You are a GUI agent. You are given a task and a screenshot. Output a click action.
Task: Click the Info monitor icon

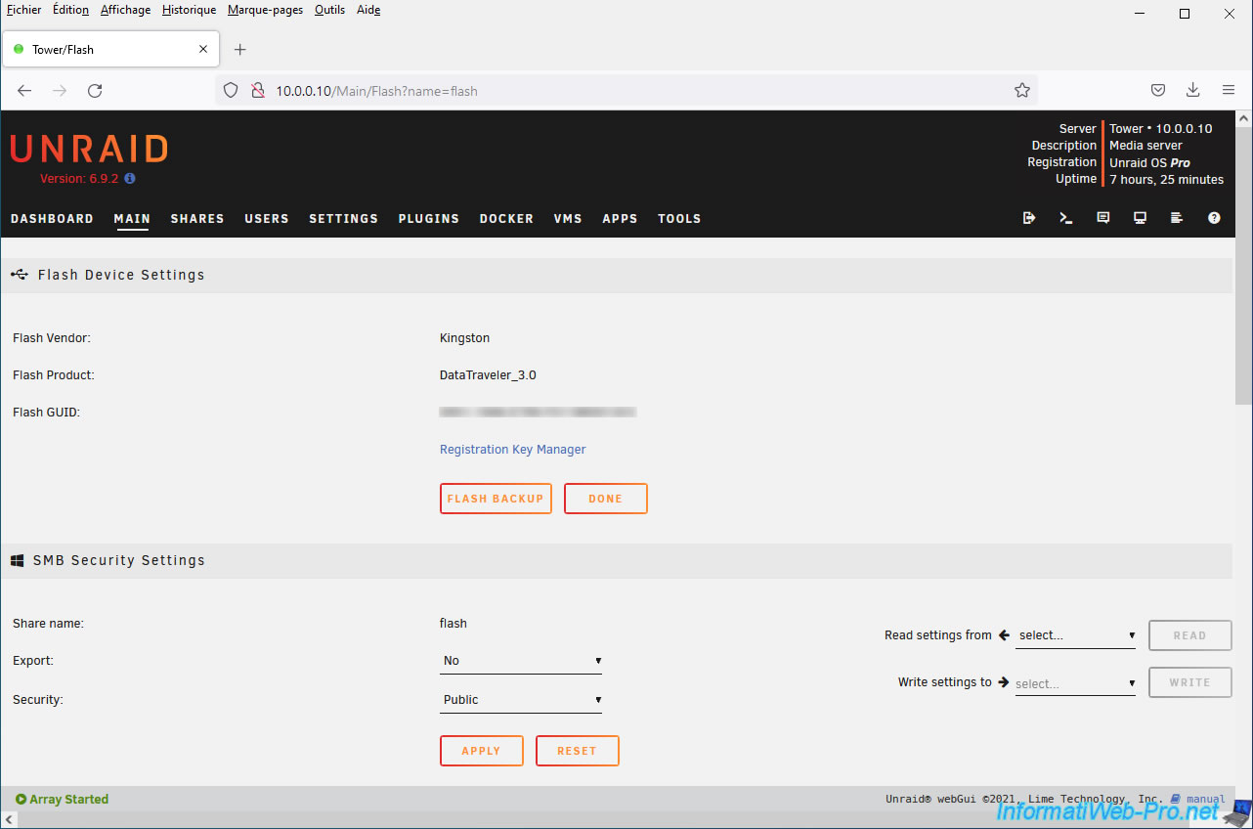(1140, 218)
